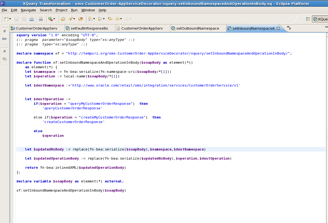Open the Edit menu
This screenshot has height=223, width=328.
coord(14,10)
